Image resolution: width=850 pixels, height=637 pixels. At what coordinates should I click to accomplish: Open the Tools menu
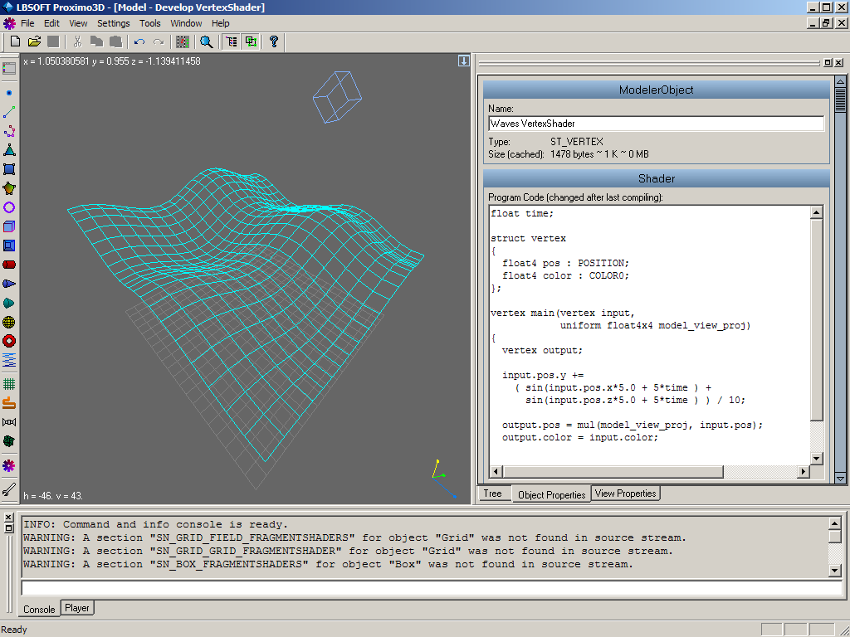pos(150,23)
